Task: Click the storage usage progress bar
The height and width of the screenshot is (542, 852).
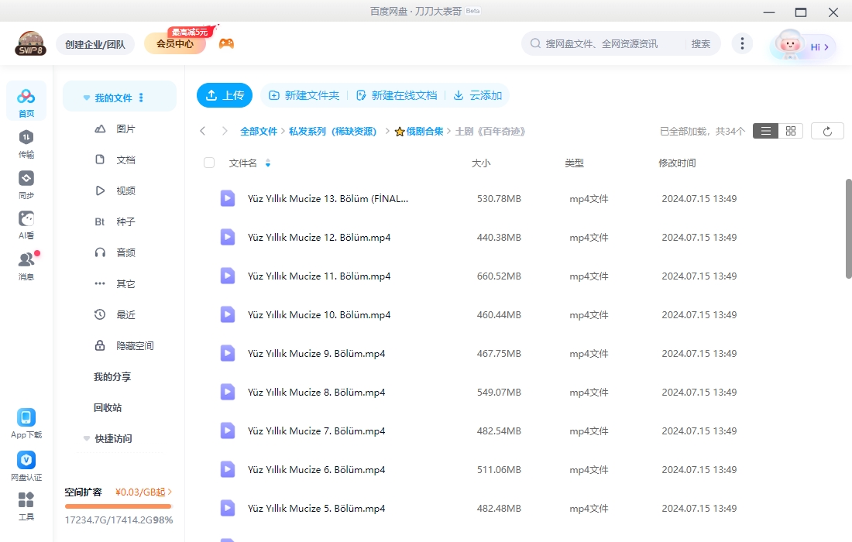Action: (x=118, y=507)
